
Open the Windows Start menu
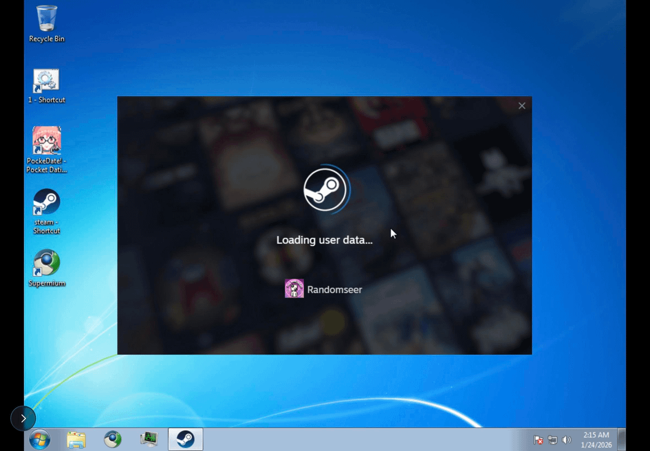(40, 440)
